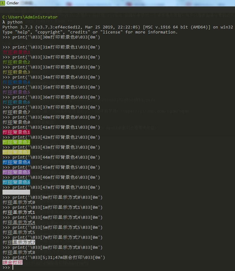Viewport: 235px width, 271px height.
Task: Click the print command with 42m code
Action: 51,137
